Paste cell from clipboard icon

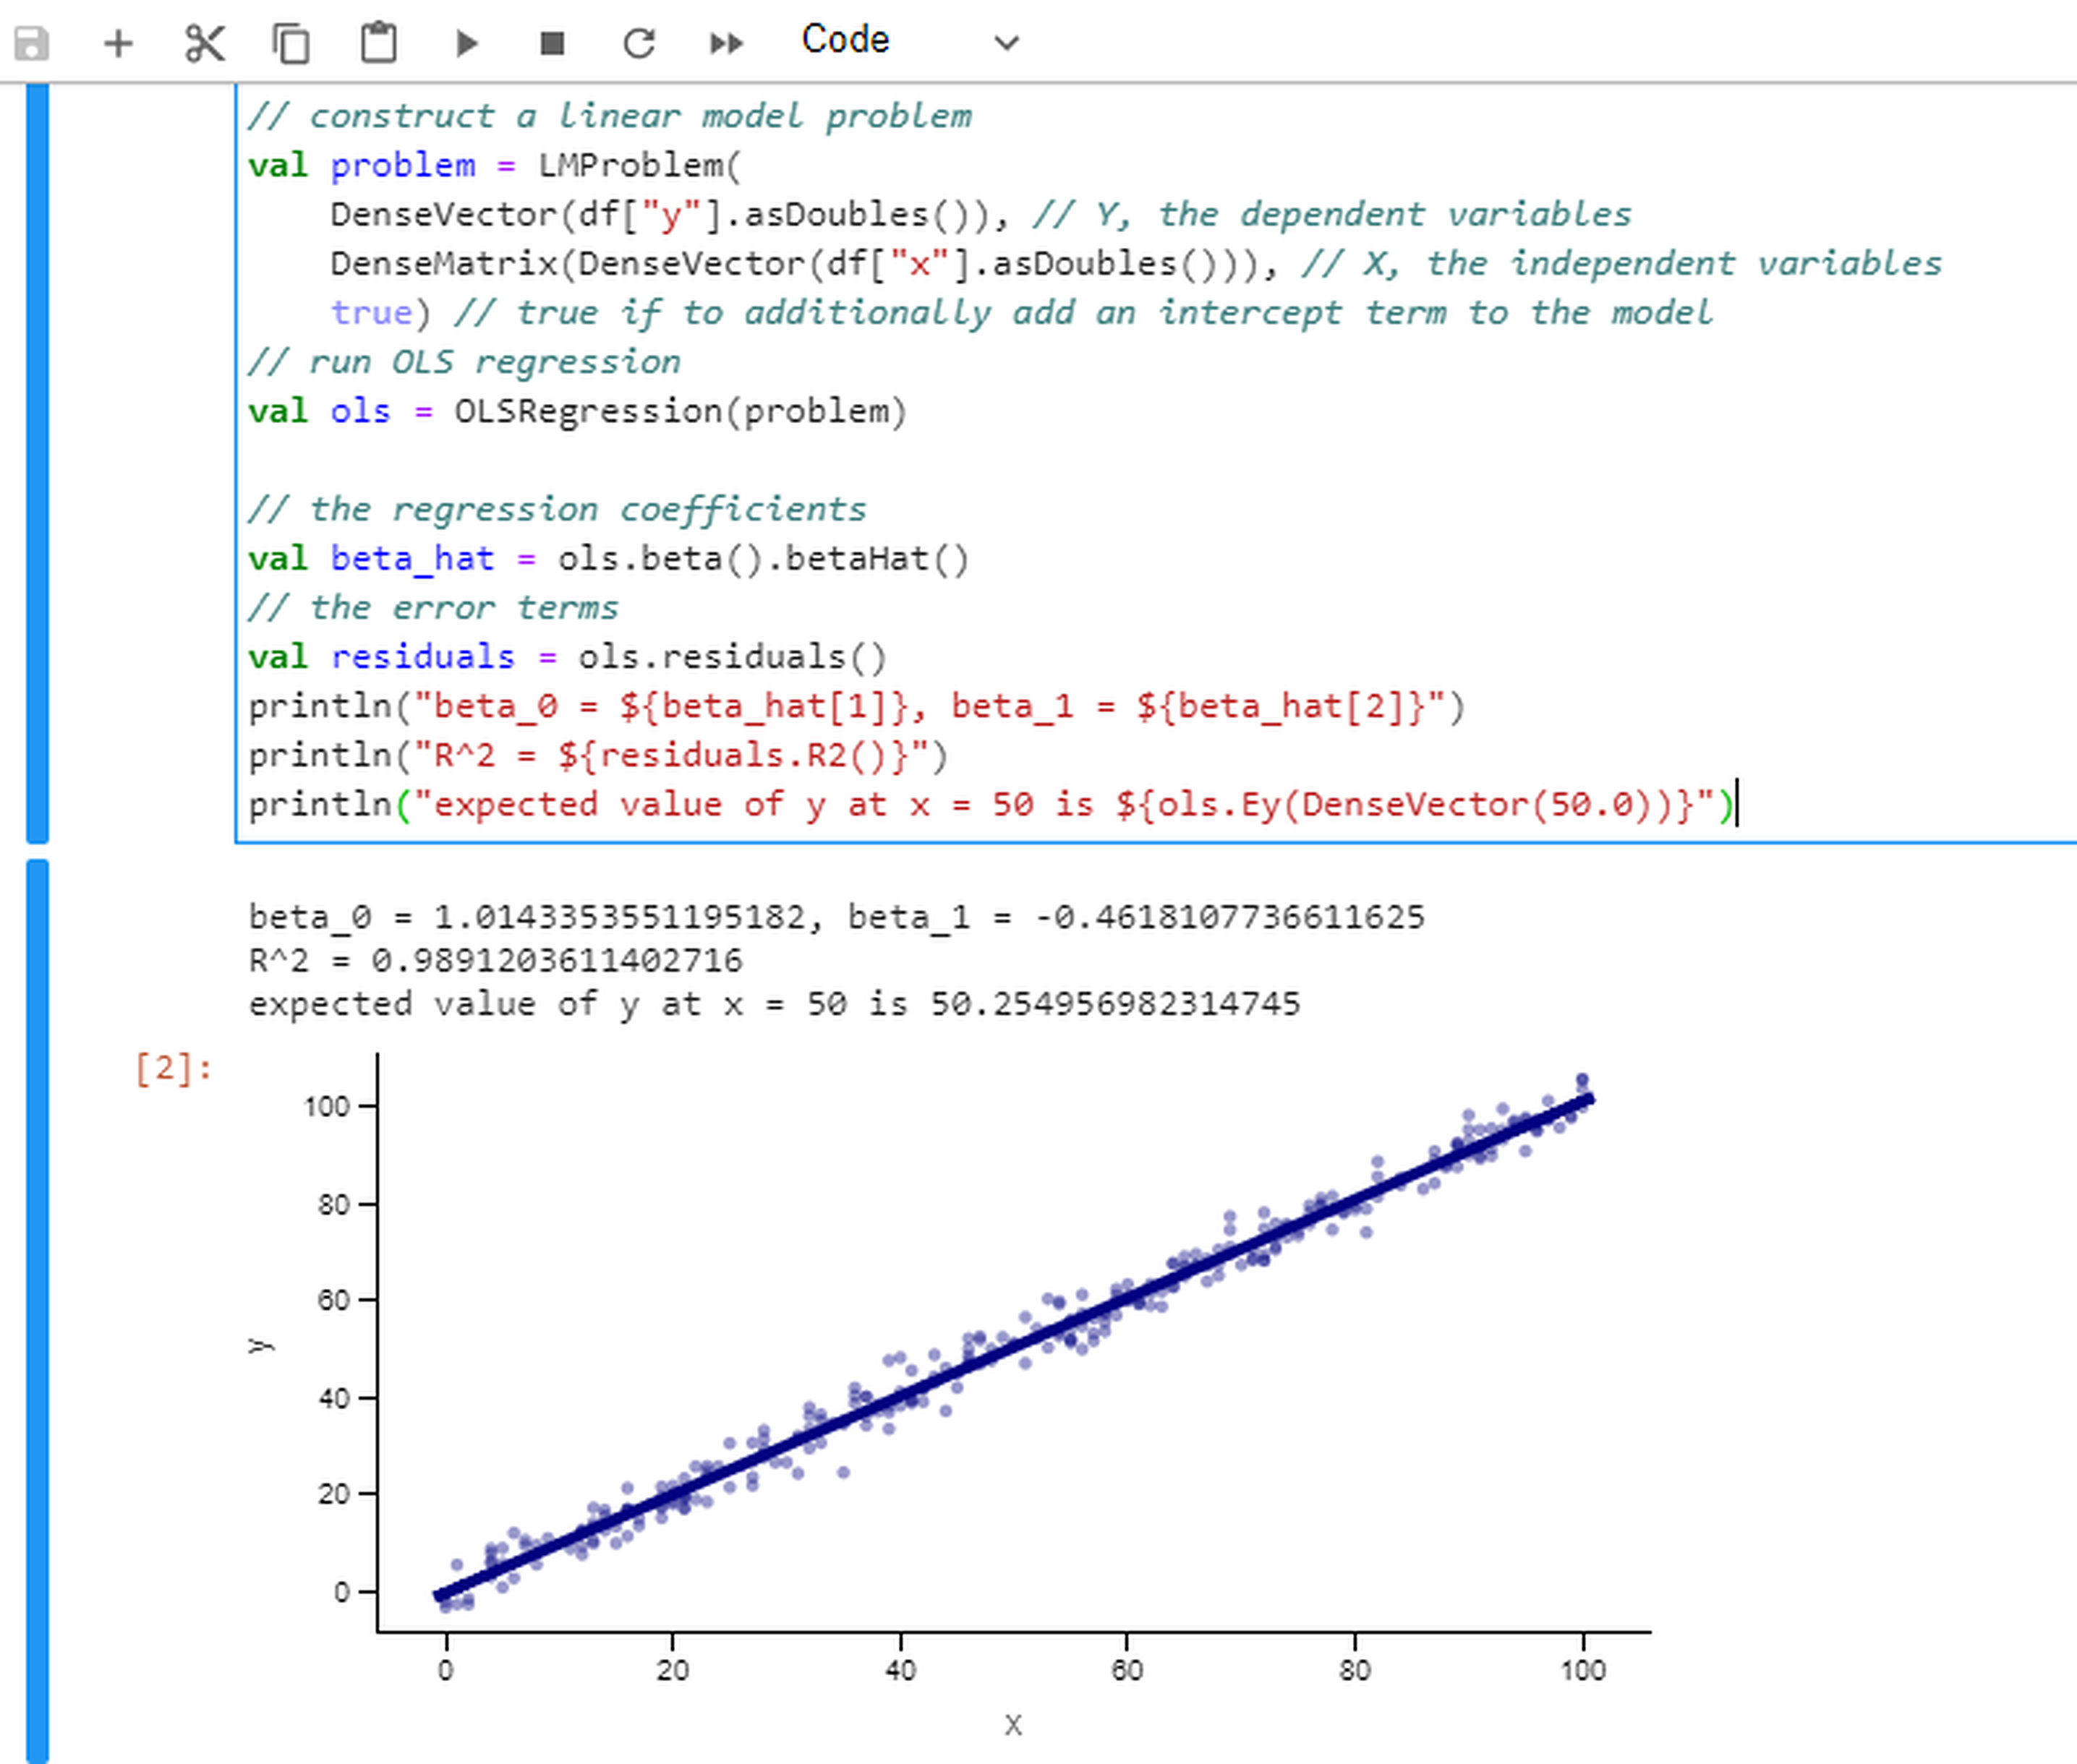(378, 43)
